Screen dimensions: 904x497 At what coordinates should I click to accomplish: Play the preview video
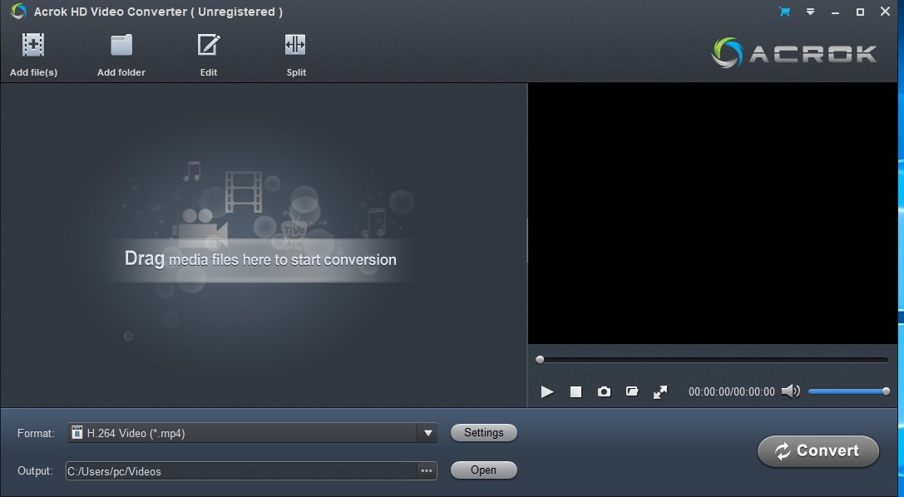546,391
